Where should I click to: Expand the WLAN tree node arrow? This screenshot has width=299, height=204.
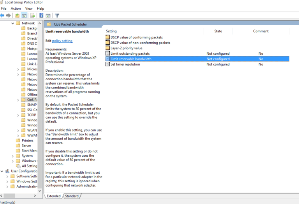(x=18, y=131)
